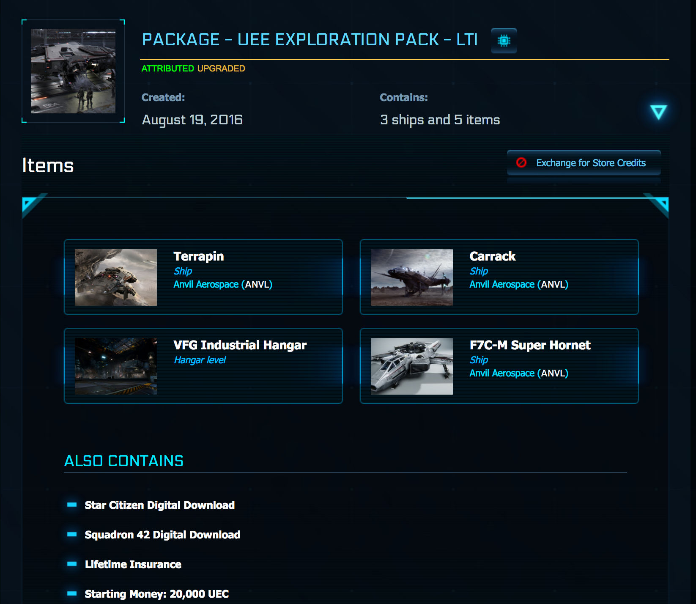
Task: Select the F7C-M Super Hornet name
Action: 530,345
